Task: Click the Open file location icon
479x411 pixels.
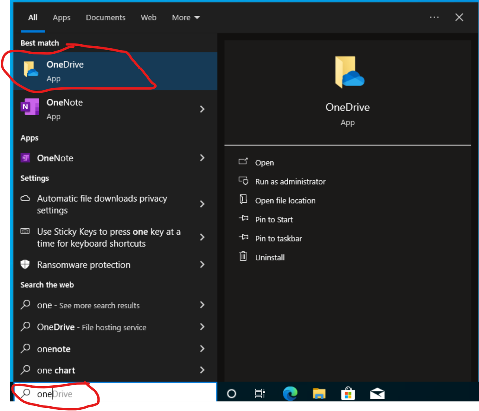Action: click(x=243, y=199)
